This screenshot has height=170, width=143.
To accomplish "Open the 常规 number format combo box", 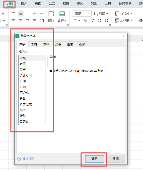I will tap(82, 14).
